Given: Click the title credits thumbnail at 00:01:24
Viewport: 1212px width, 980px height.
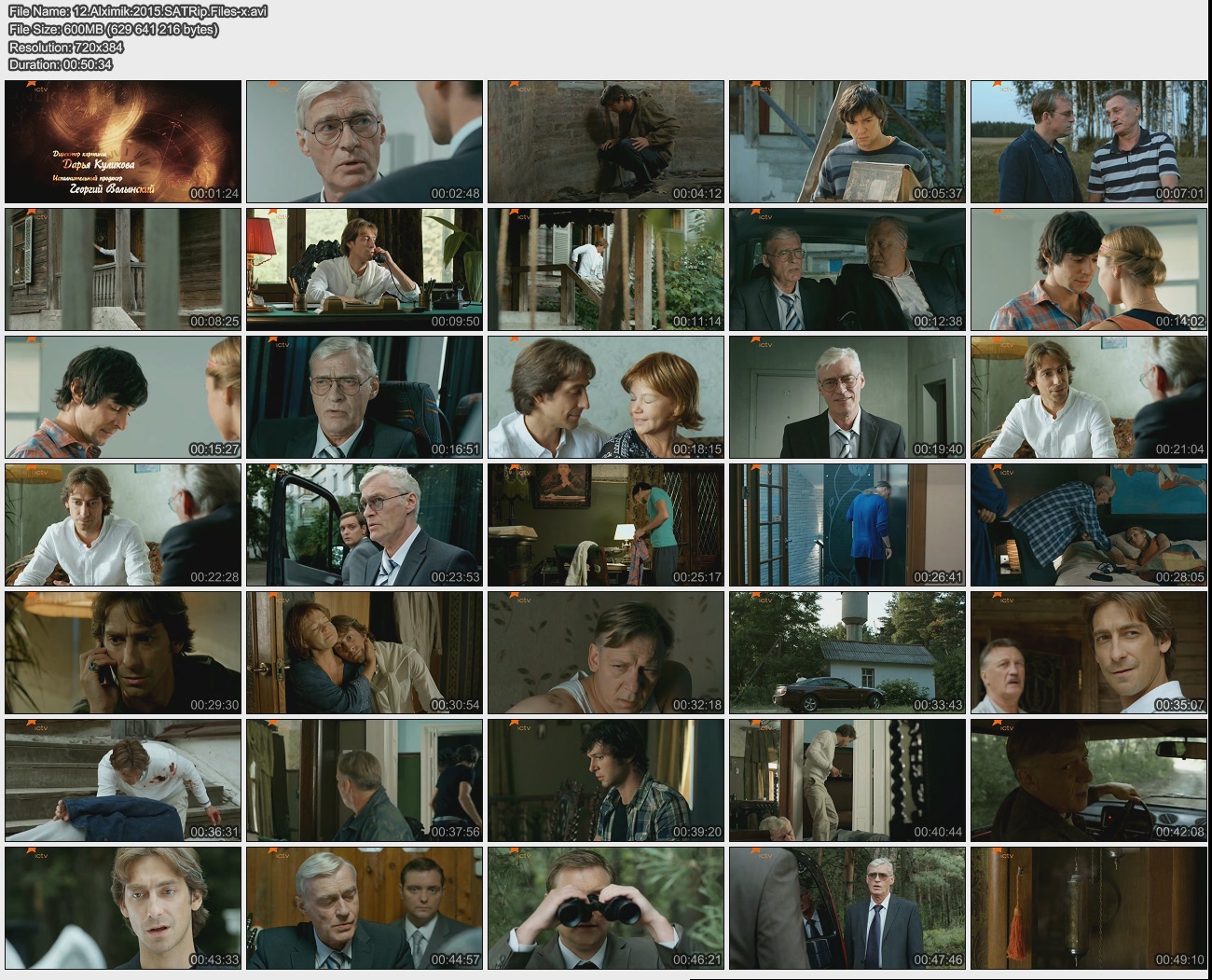Looking at the screenshot, I should (123, 142).
